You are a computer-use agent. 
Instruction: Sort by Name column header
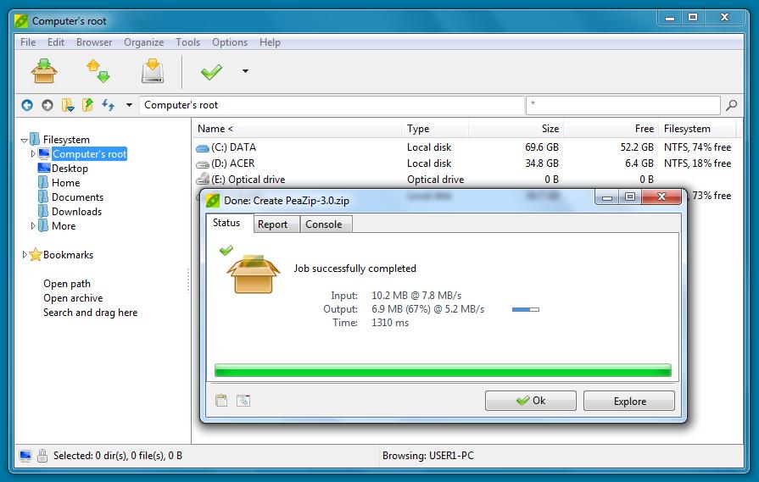coord(297,129)
